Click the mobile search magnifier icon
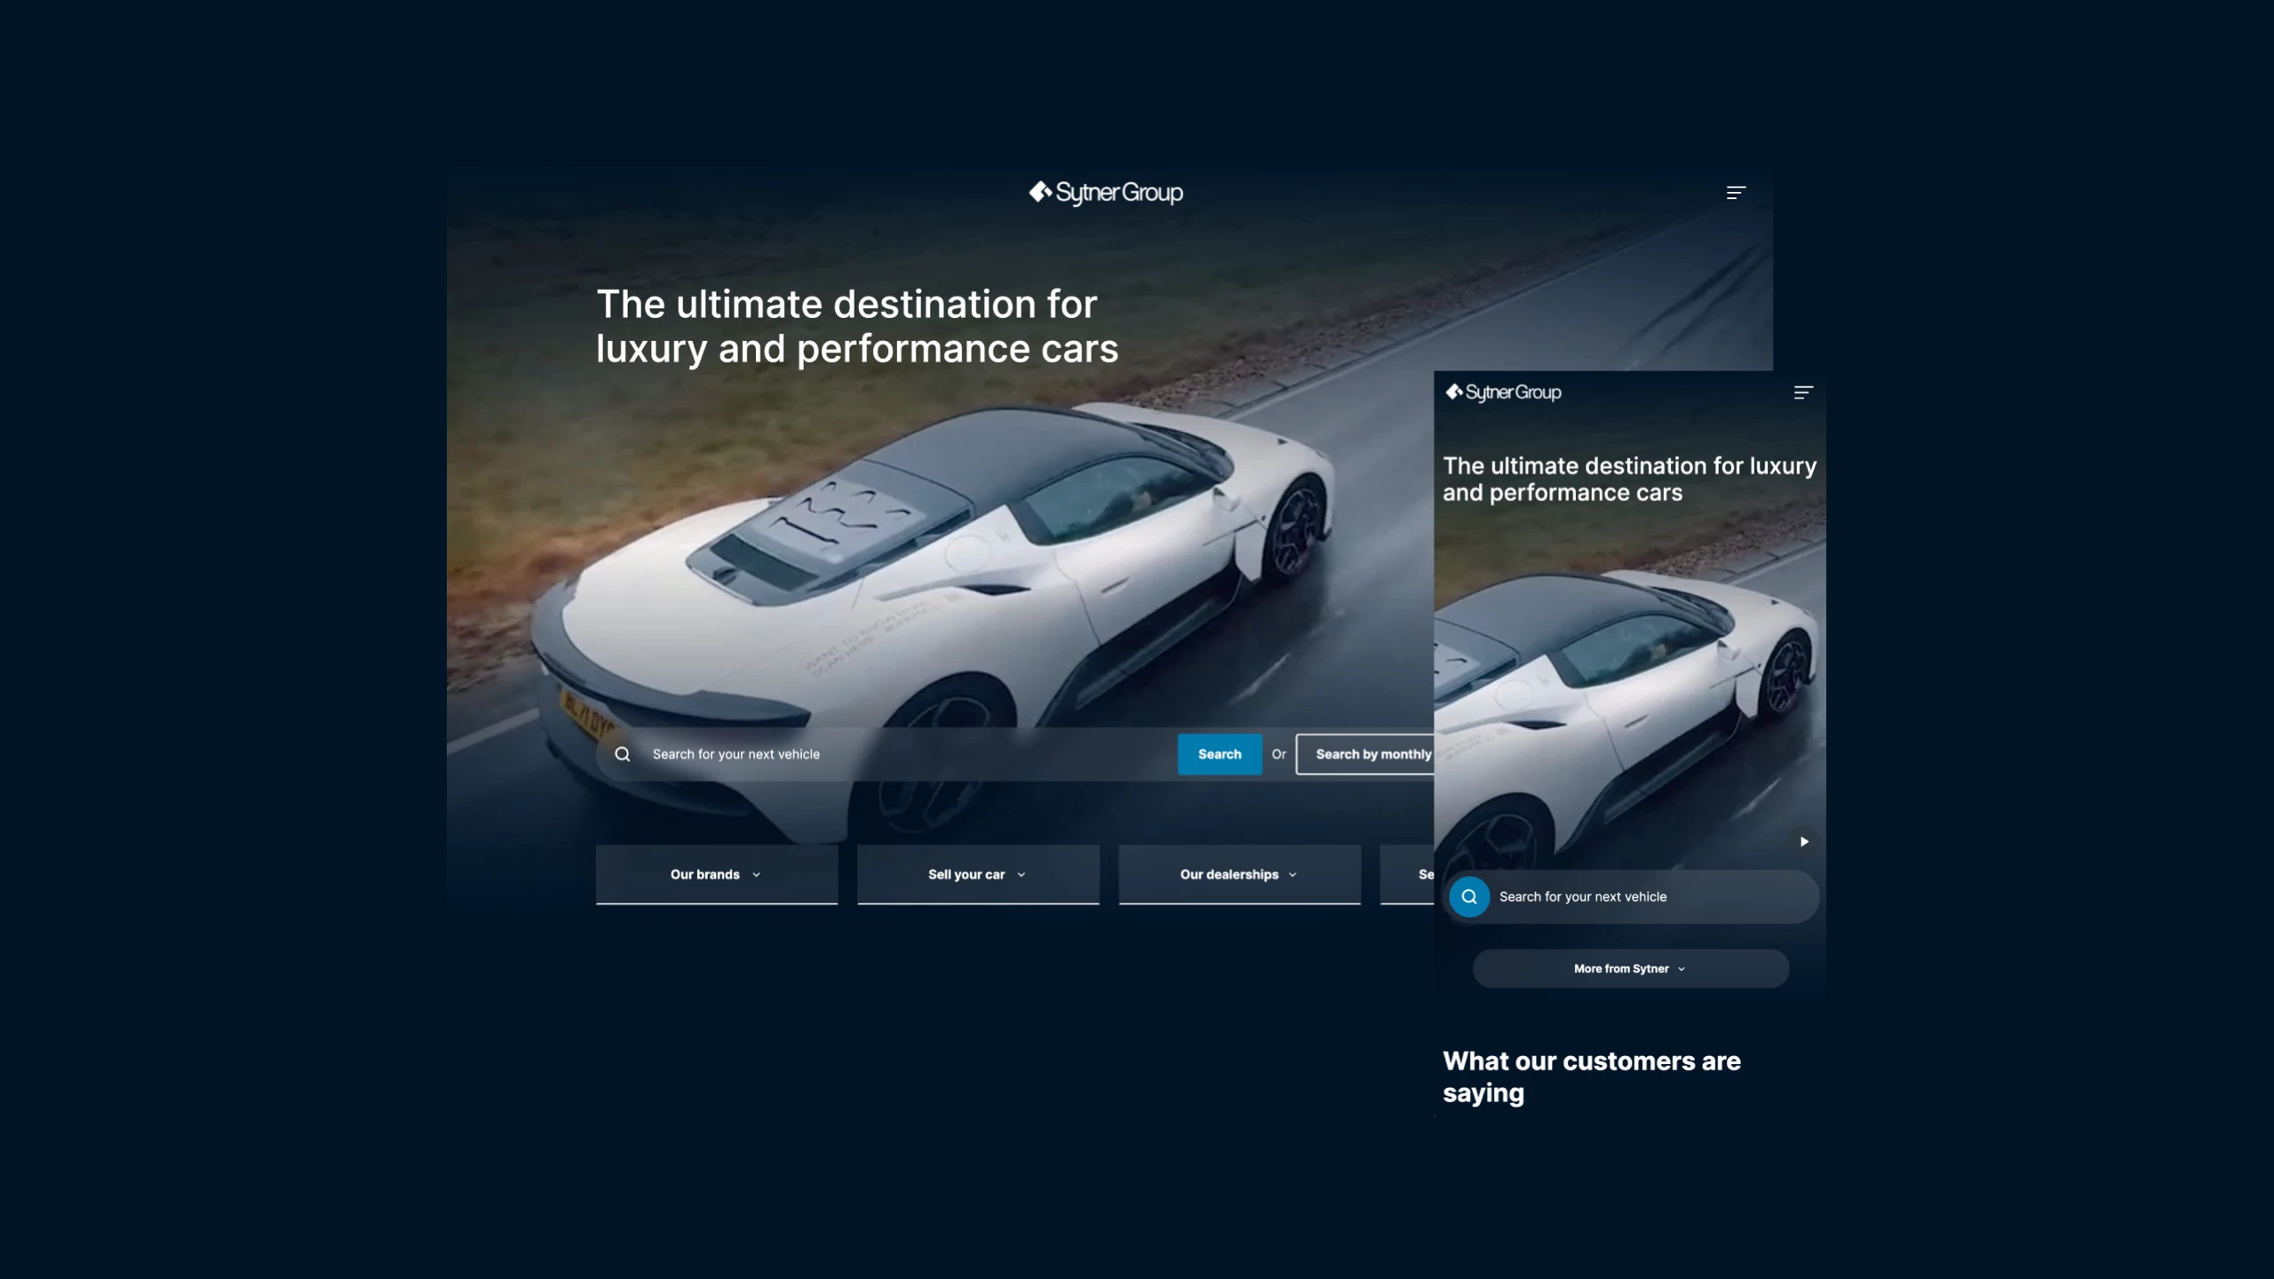2274x1279 pixels. (1468, 896)
